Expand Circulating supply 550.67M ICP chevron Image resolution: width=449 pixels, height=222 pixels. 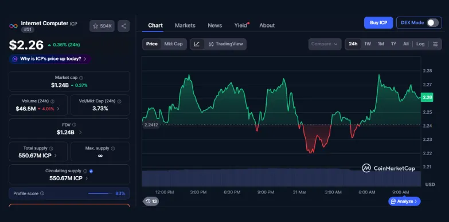87,179
